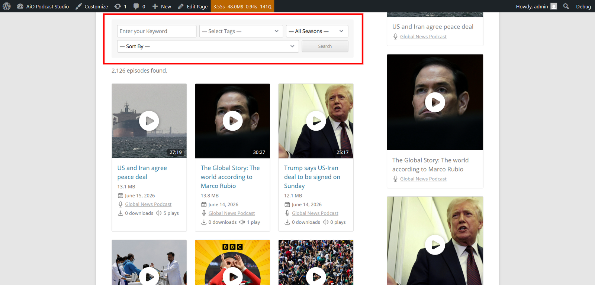595x285 pixels.
Task: Click the Search button
Action: tap(325, 46)
